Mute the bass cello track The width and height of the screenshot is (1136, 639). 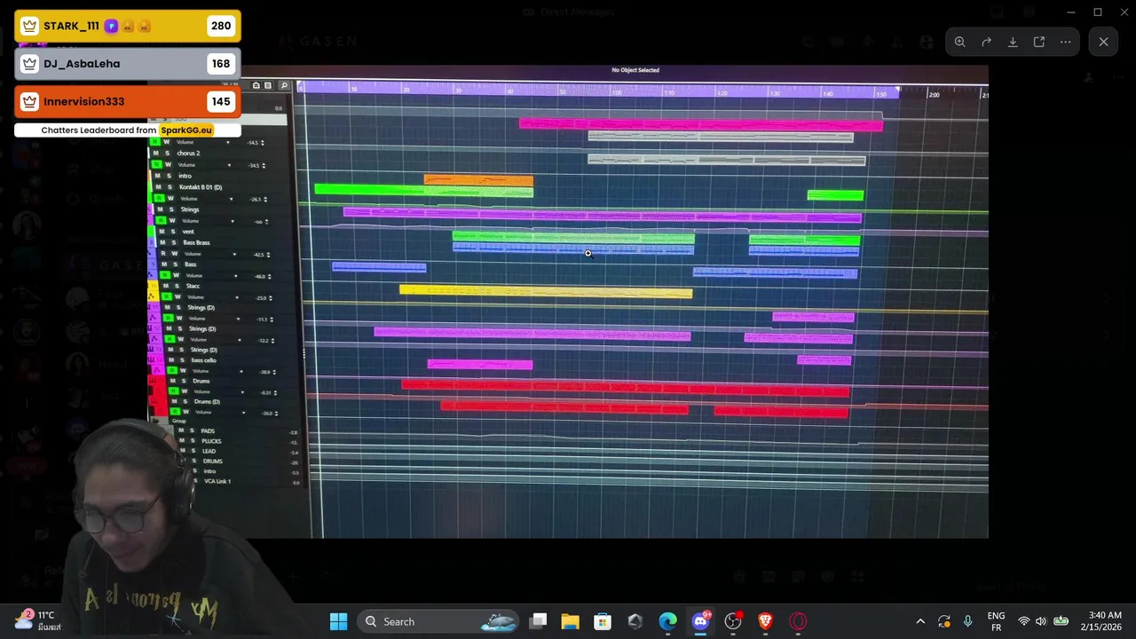171,360
